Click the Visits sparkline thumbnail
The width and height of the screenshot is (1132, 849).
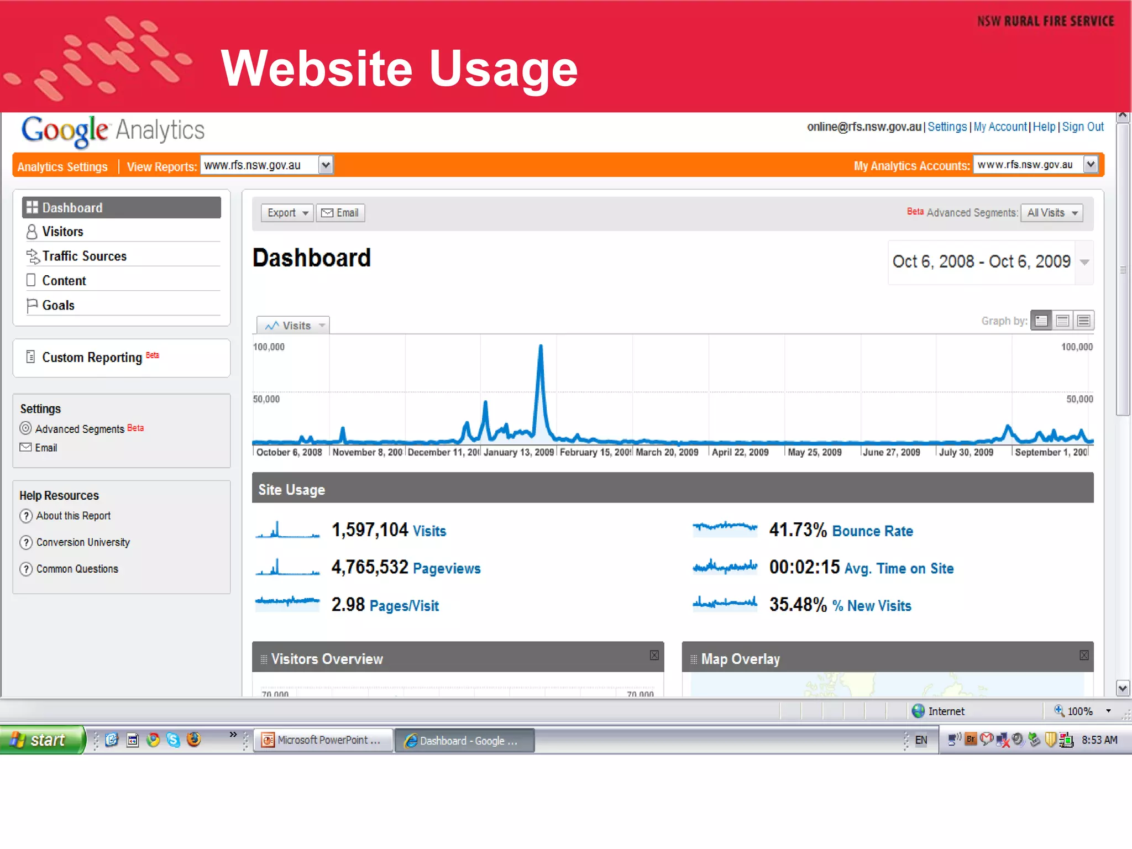pos(287,530)
